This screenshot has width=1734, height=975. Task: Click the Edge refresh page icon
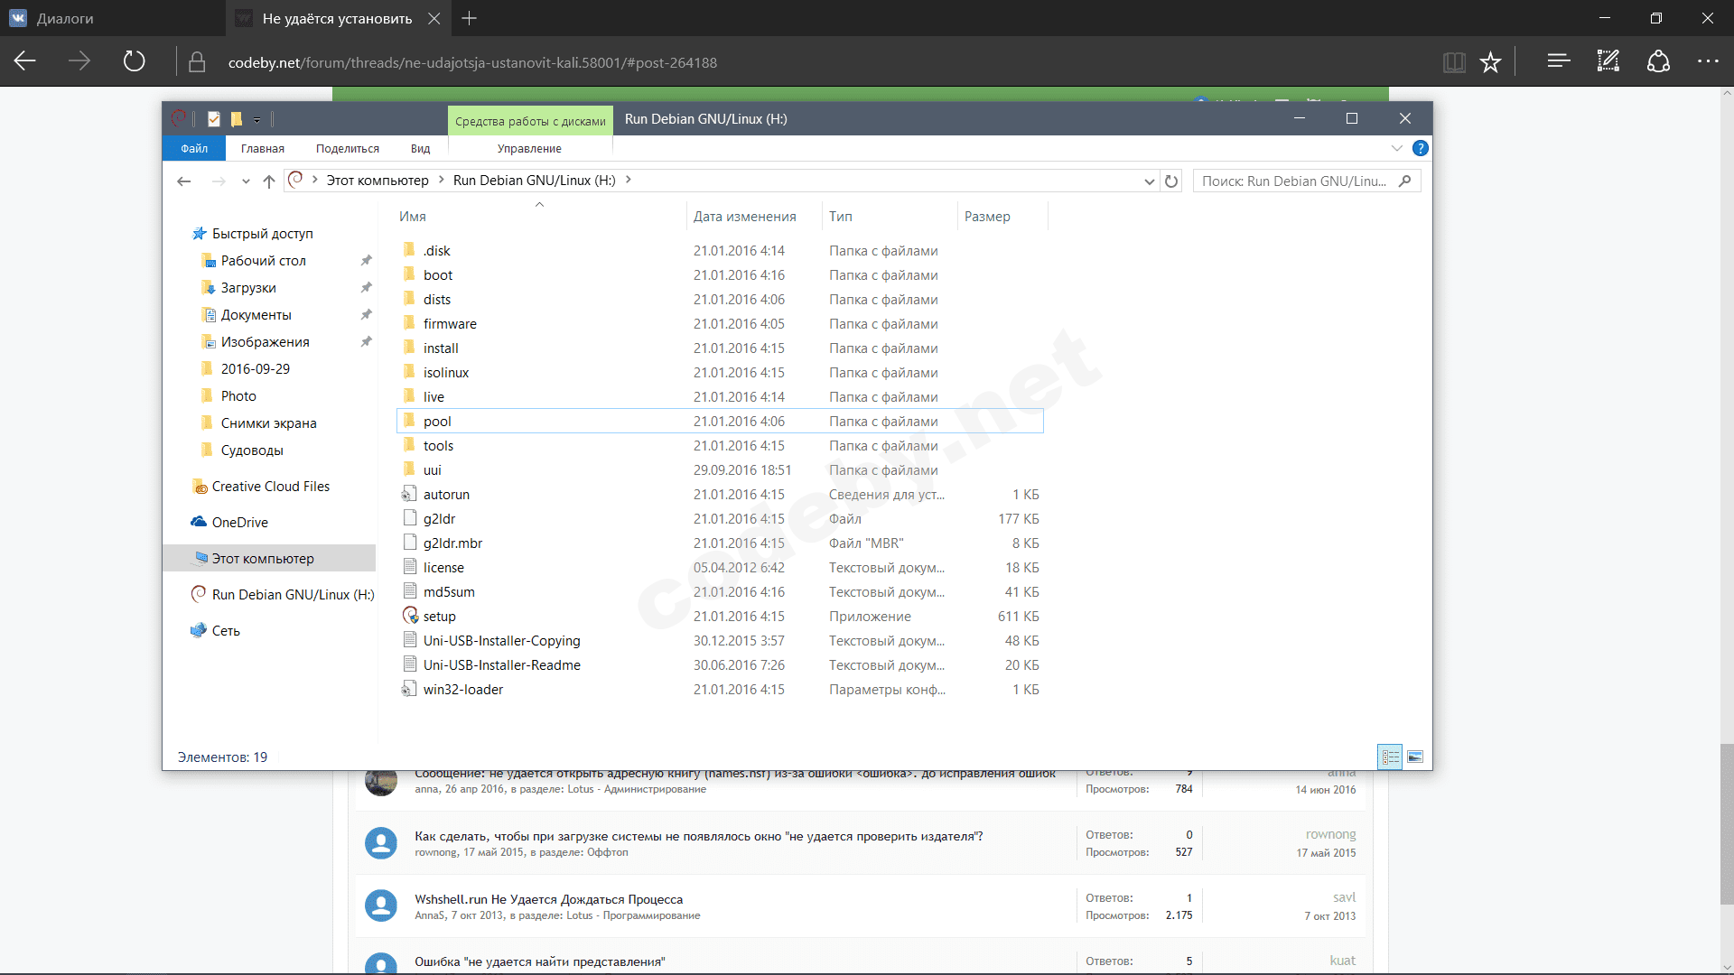click(134, 61)
